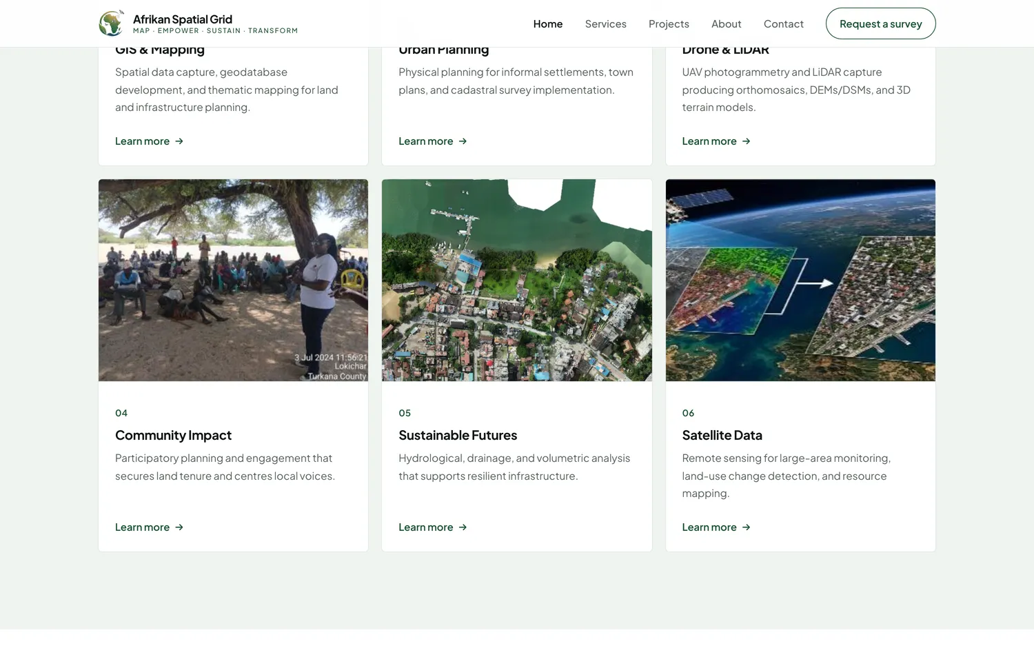Click the Afrikan Spatial Grid brand name

pos(183,19)
